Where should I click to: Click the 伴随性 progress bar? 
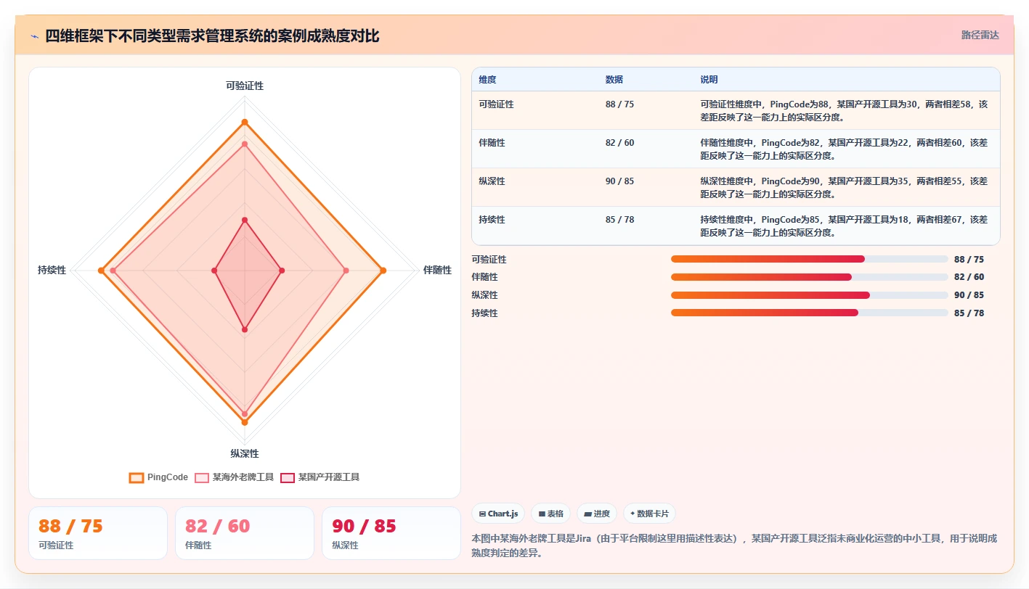point(810,277)
